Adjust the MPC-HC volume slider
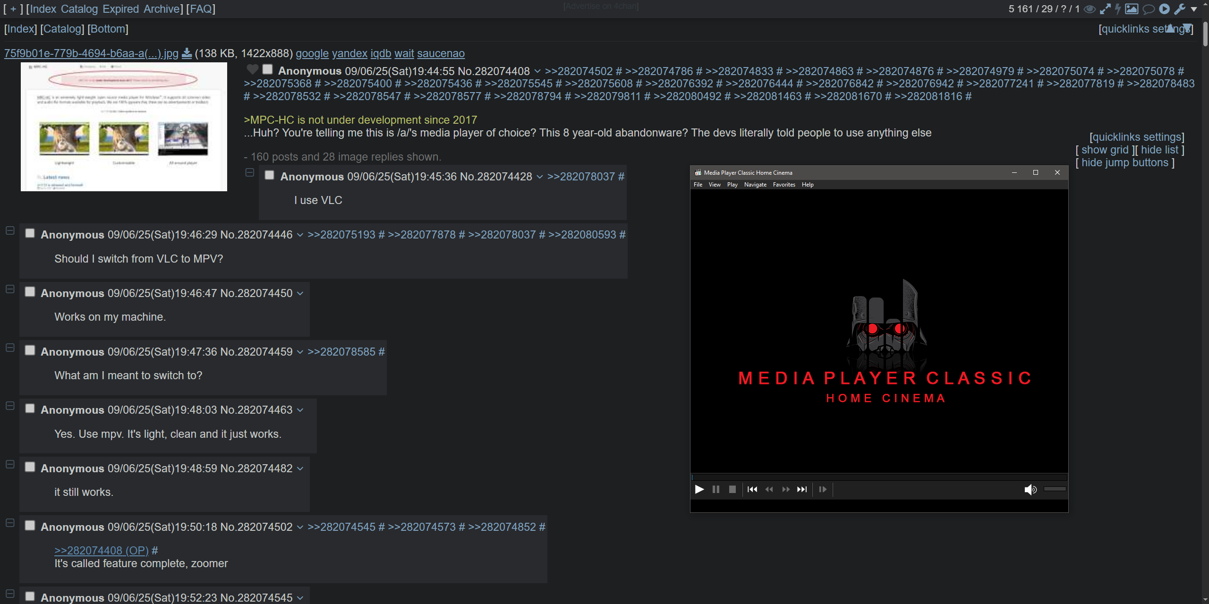This screenshot has height=604, width=1209. (x=1055, y=489)
